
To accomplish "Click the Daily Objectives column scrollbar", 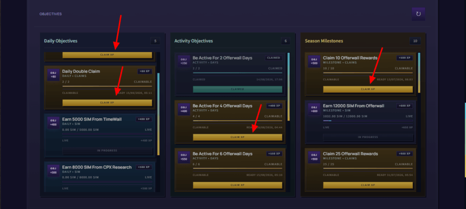I will [x=158, y=114].
